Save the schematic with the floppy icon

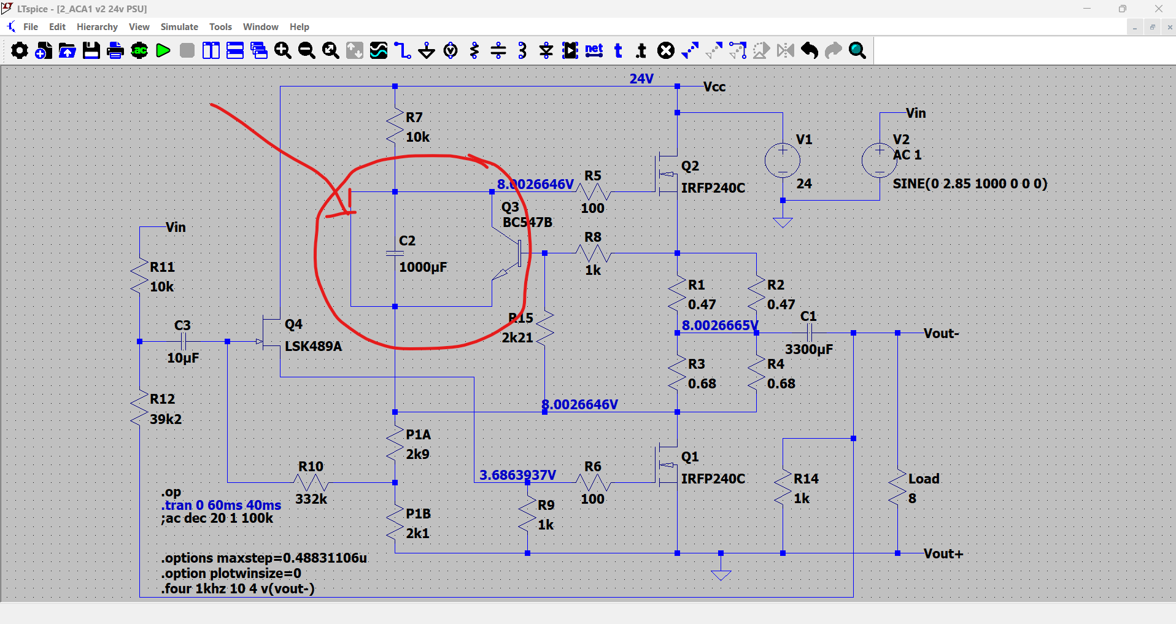pos(91,50)
